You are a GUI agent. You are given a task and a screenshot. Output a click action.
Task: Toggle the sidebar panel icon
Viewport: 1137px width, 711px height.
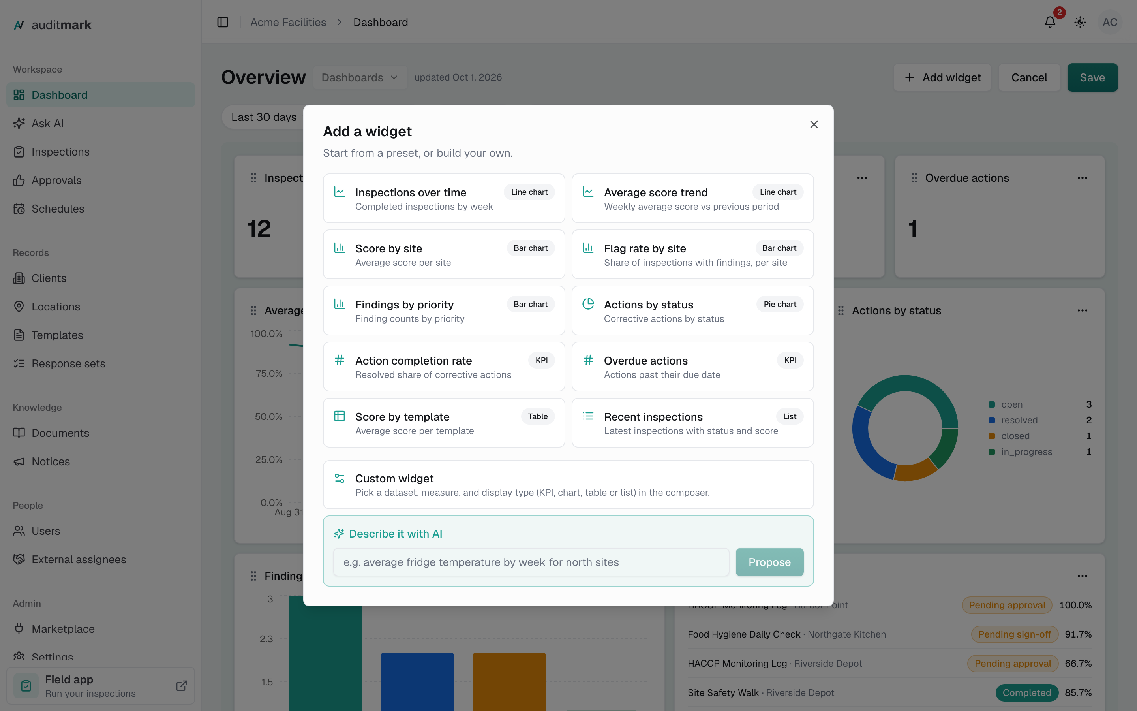(223, 22)
